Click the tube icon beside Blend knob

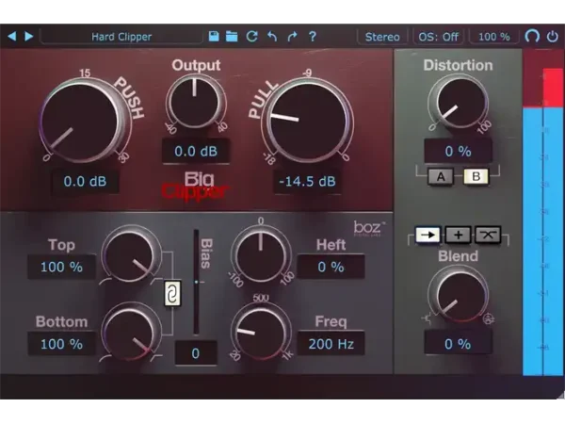[488, 318]
